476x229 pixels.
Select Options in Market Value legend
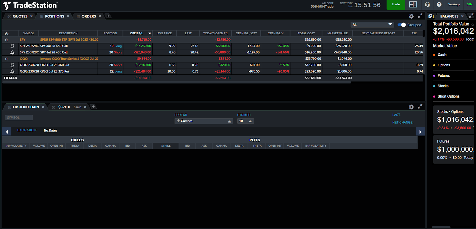444,65
